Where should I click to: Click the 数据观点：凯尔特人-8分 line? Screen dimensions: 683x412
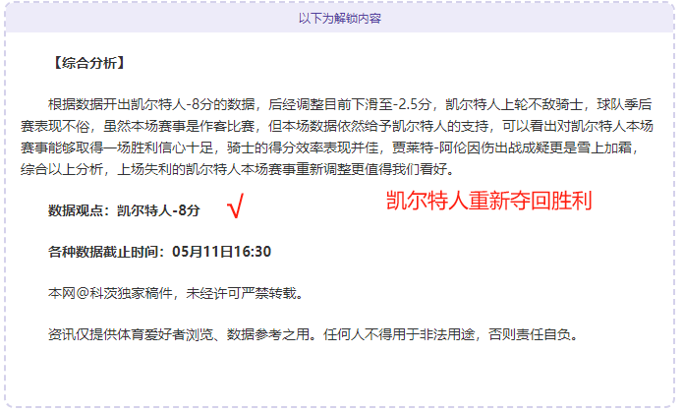pos(124,210)
